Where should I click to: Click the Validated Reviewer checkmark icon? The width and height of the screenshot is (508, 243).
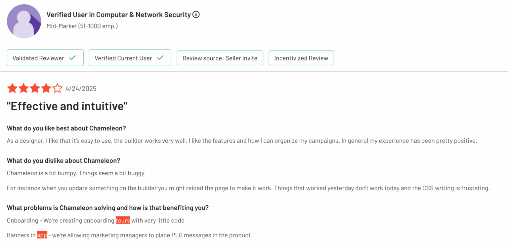point(72,58)
